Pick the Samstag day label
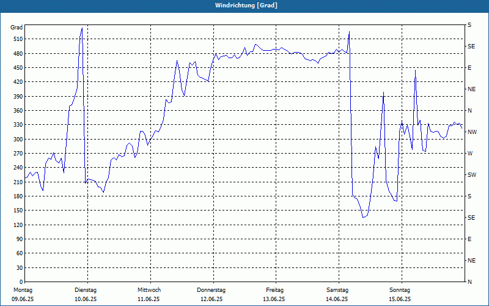This screenshot has height=306, width=489. coord(337,290)
